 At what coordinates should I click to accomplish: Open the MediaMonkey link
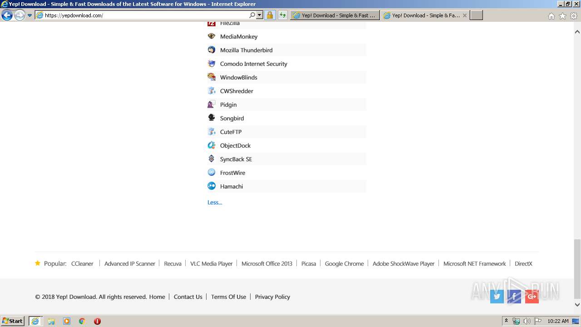point(239,36)
